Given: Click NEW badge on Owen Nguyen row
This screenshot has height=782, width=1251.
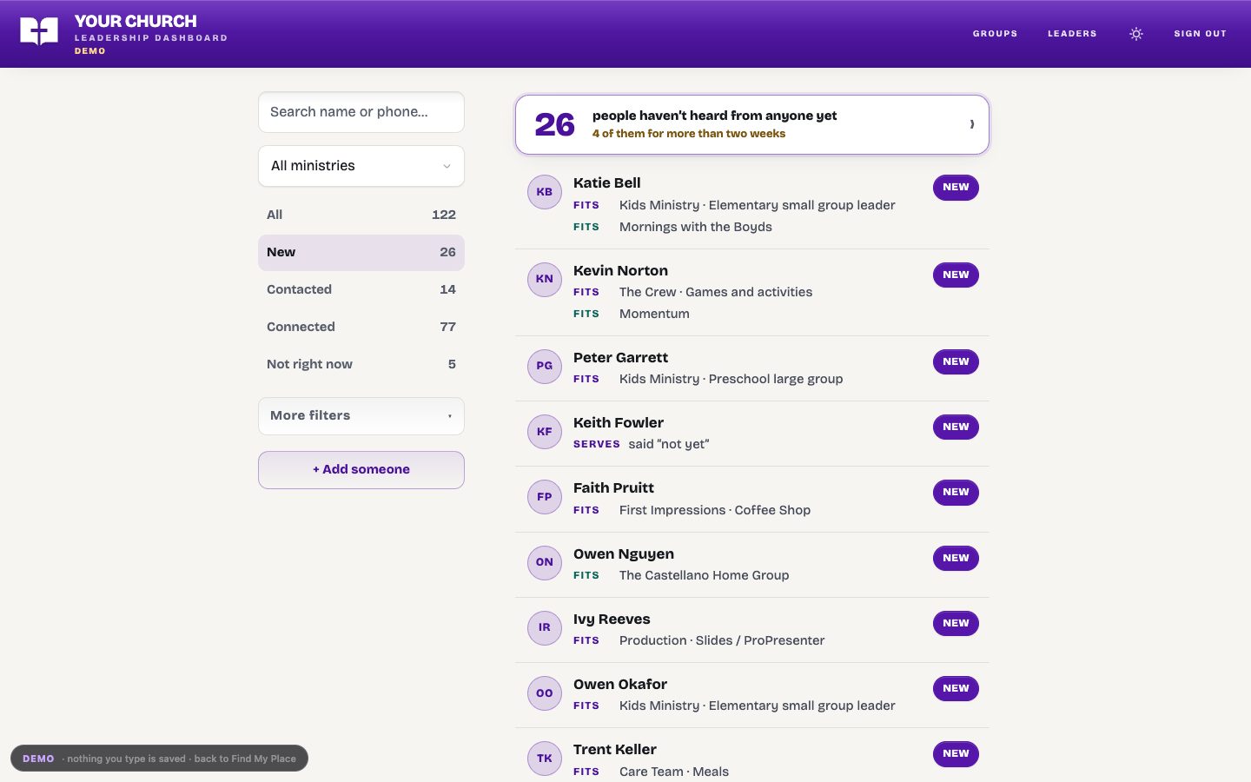Looking at the screenshot, I should (956, 559).
